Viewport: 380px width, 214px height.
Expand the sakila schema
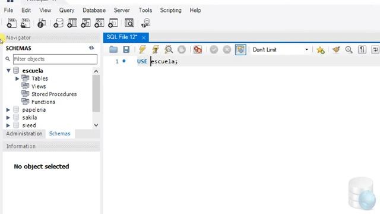[x=8, y=118]
